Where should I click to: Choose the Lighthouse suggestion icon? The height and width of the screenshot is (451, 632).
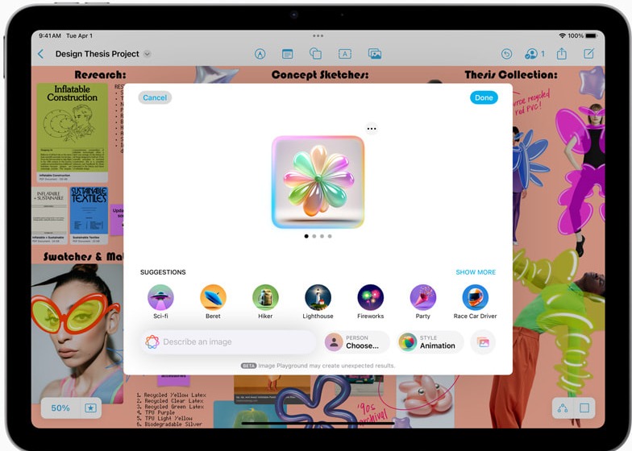318,298
